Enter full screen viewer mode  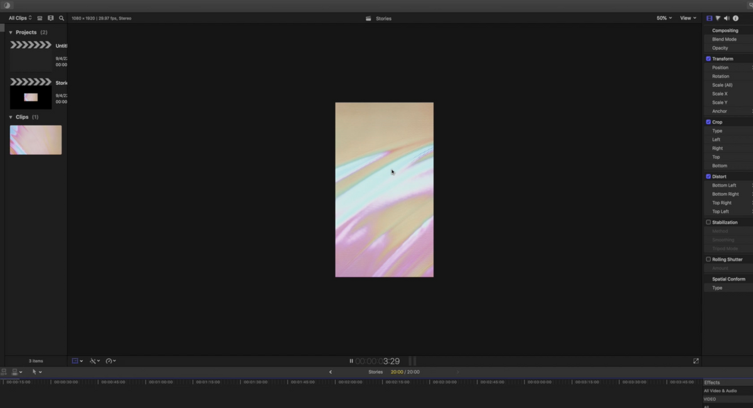tap(695, 361)
